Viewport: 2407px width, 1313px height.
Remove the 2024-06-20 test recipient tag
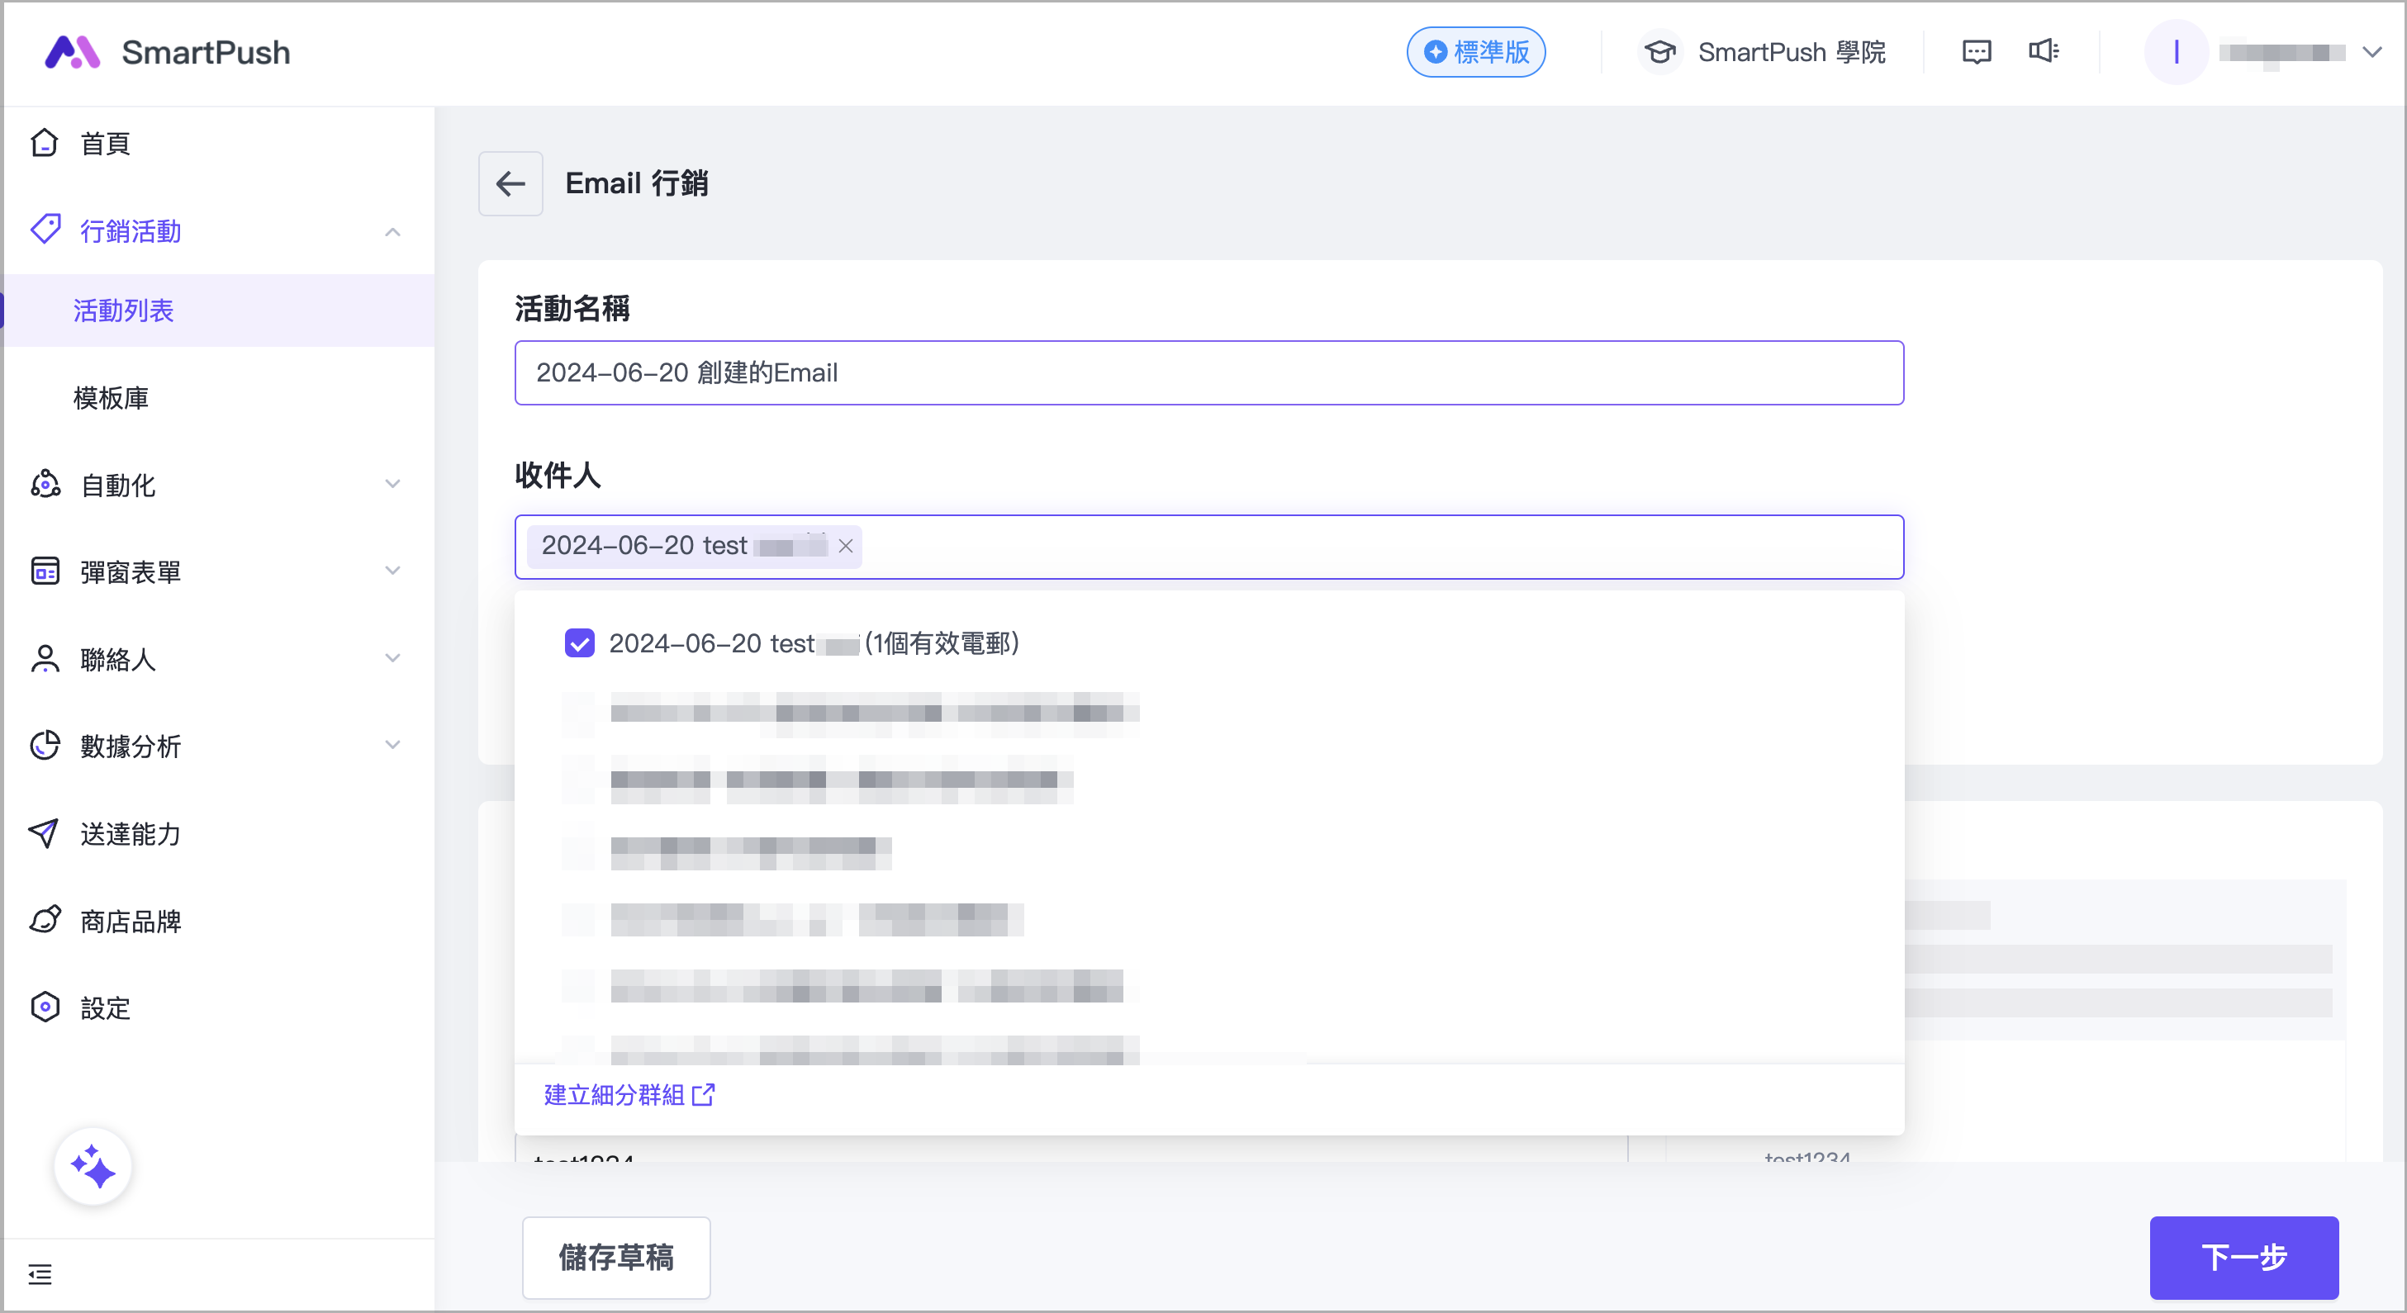pyautogui.click(x=846, y=547)
